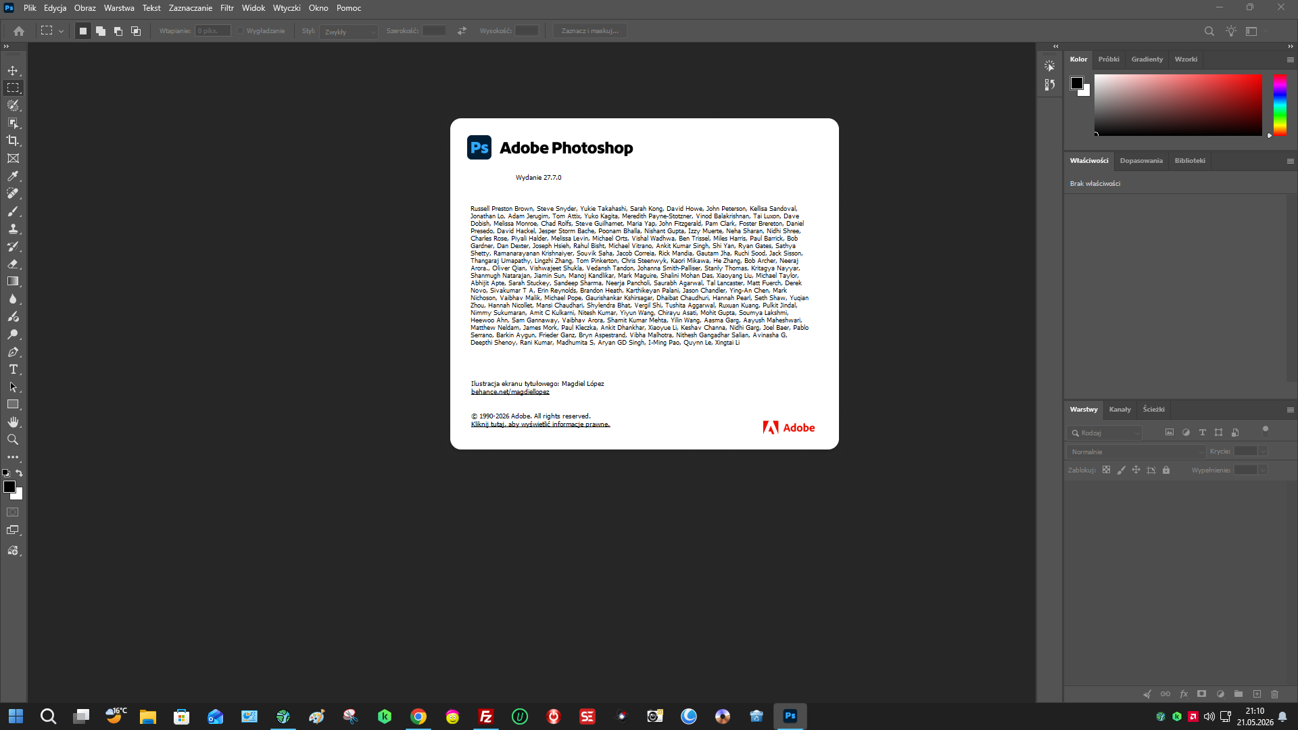Open the Kolor panel options menu

1290,60
